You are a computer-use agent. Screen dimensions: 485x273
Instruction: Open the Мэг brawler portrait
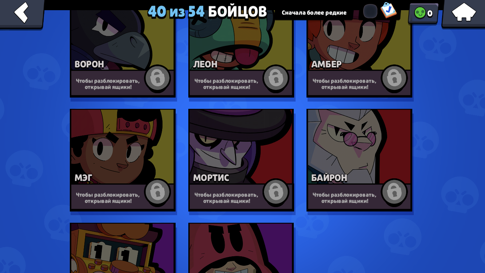pyautogui.click(x=123, y=147)
